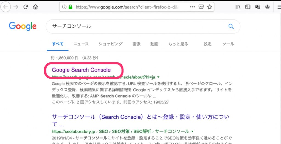Open the page actions three-dot menu
The image size is (281, 144).
[x=192, y=7]
